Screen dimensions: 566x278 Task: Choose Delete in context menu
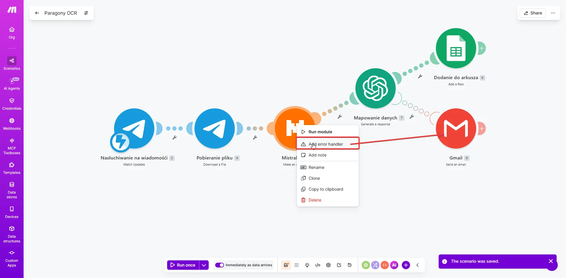point(328,200)
